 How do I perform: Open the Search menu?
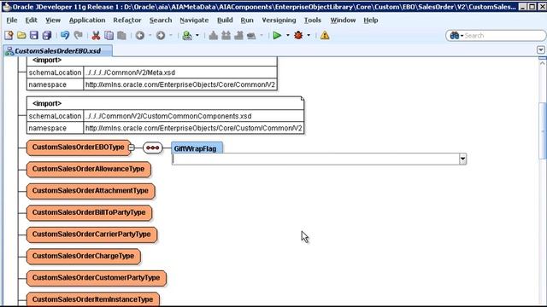click(x=161, y=20)
